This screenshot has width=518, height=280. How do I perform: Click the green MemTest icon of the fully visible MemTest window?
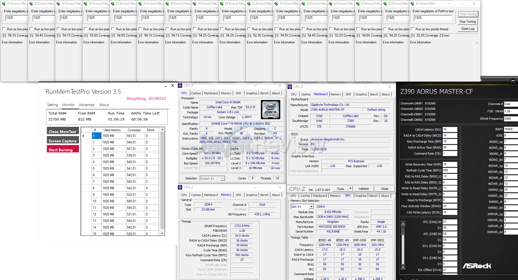(x=412, y=4)
